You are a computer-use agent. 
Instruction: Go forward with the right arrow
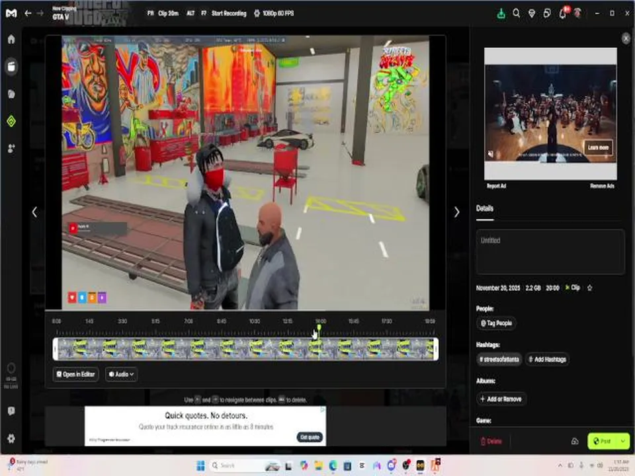tap(40, 13)
